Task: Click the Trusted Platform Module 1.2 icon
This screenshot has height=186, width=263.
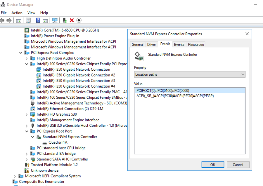Action: click(x=27, y=165)
